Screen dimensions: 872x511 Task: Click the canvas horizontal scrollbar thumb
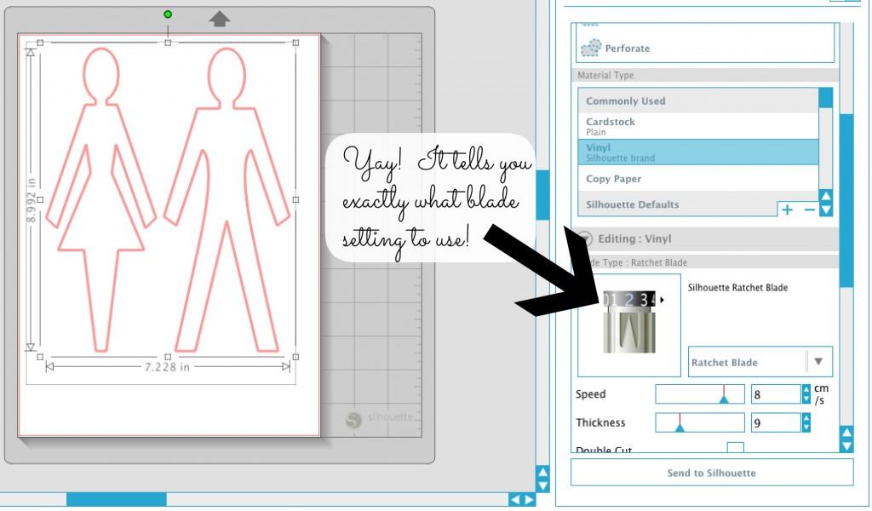pos(116,499)
